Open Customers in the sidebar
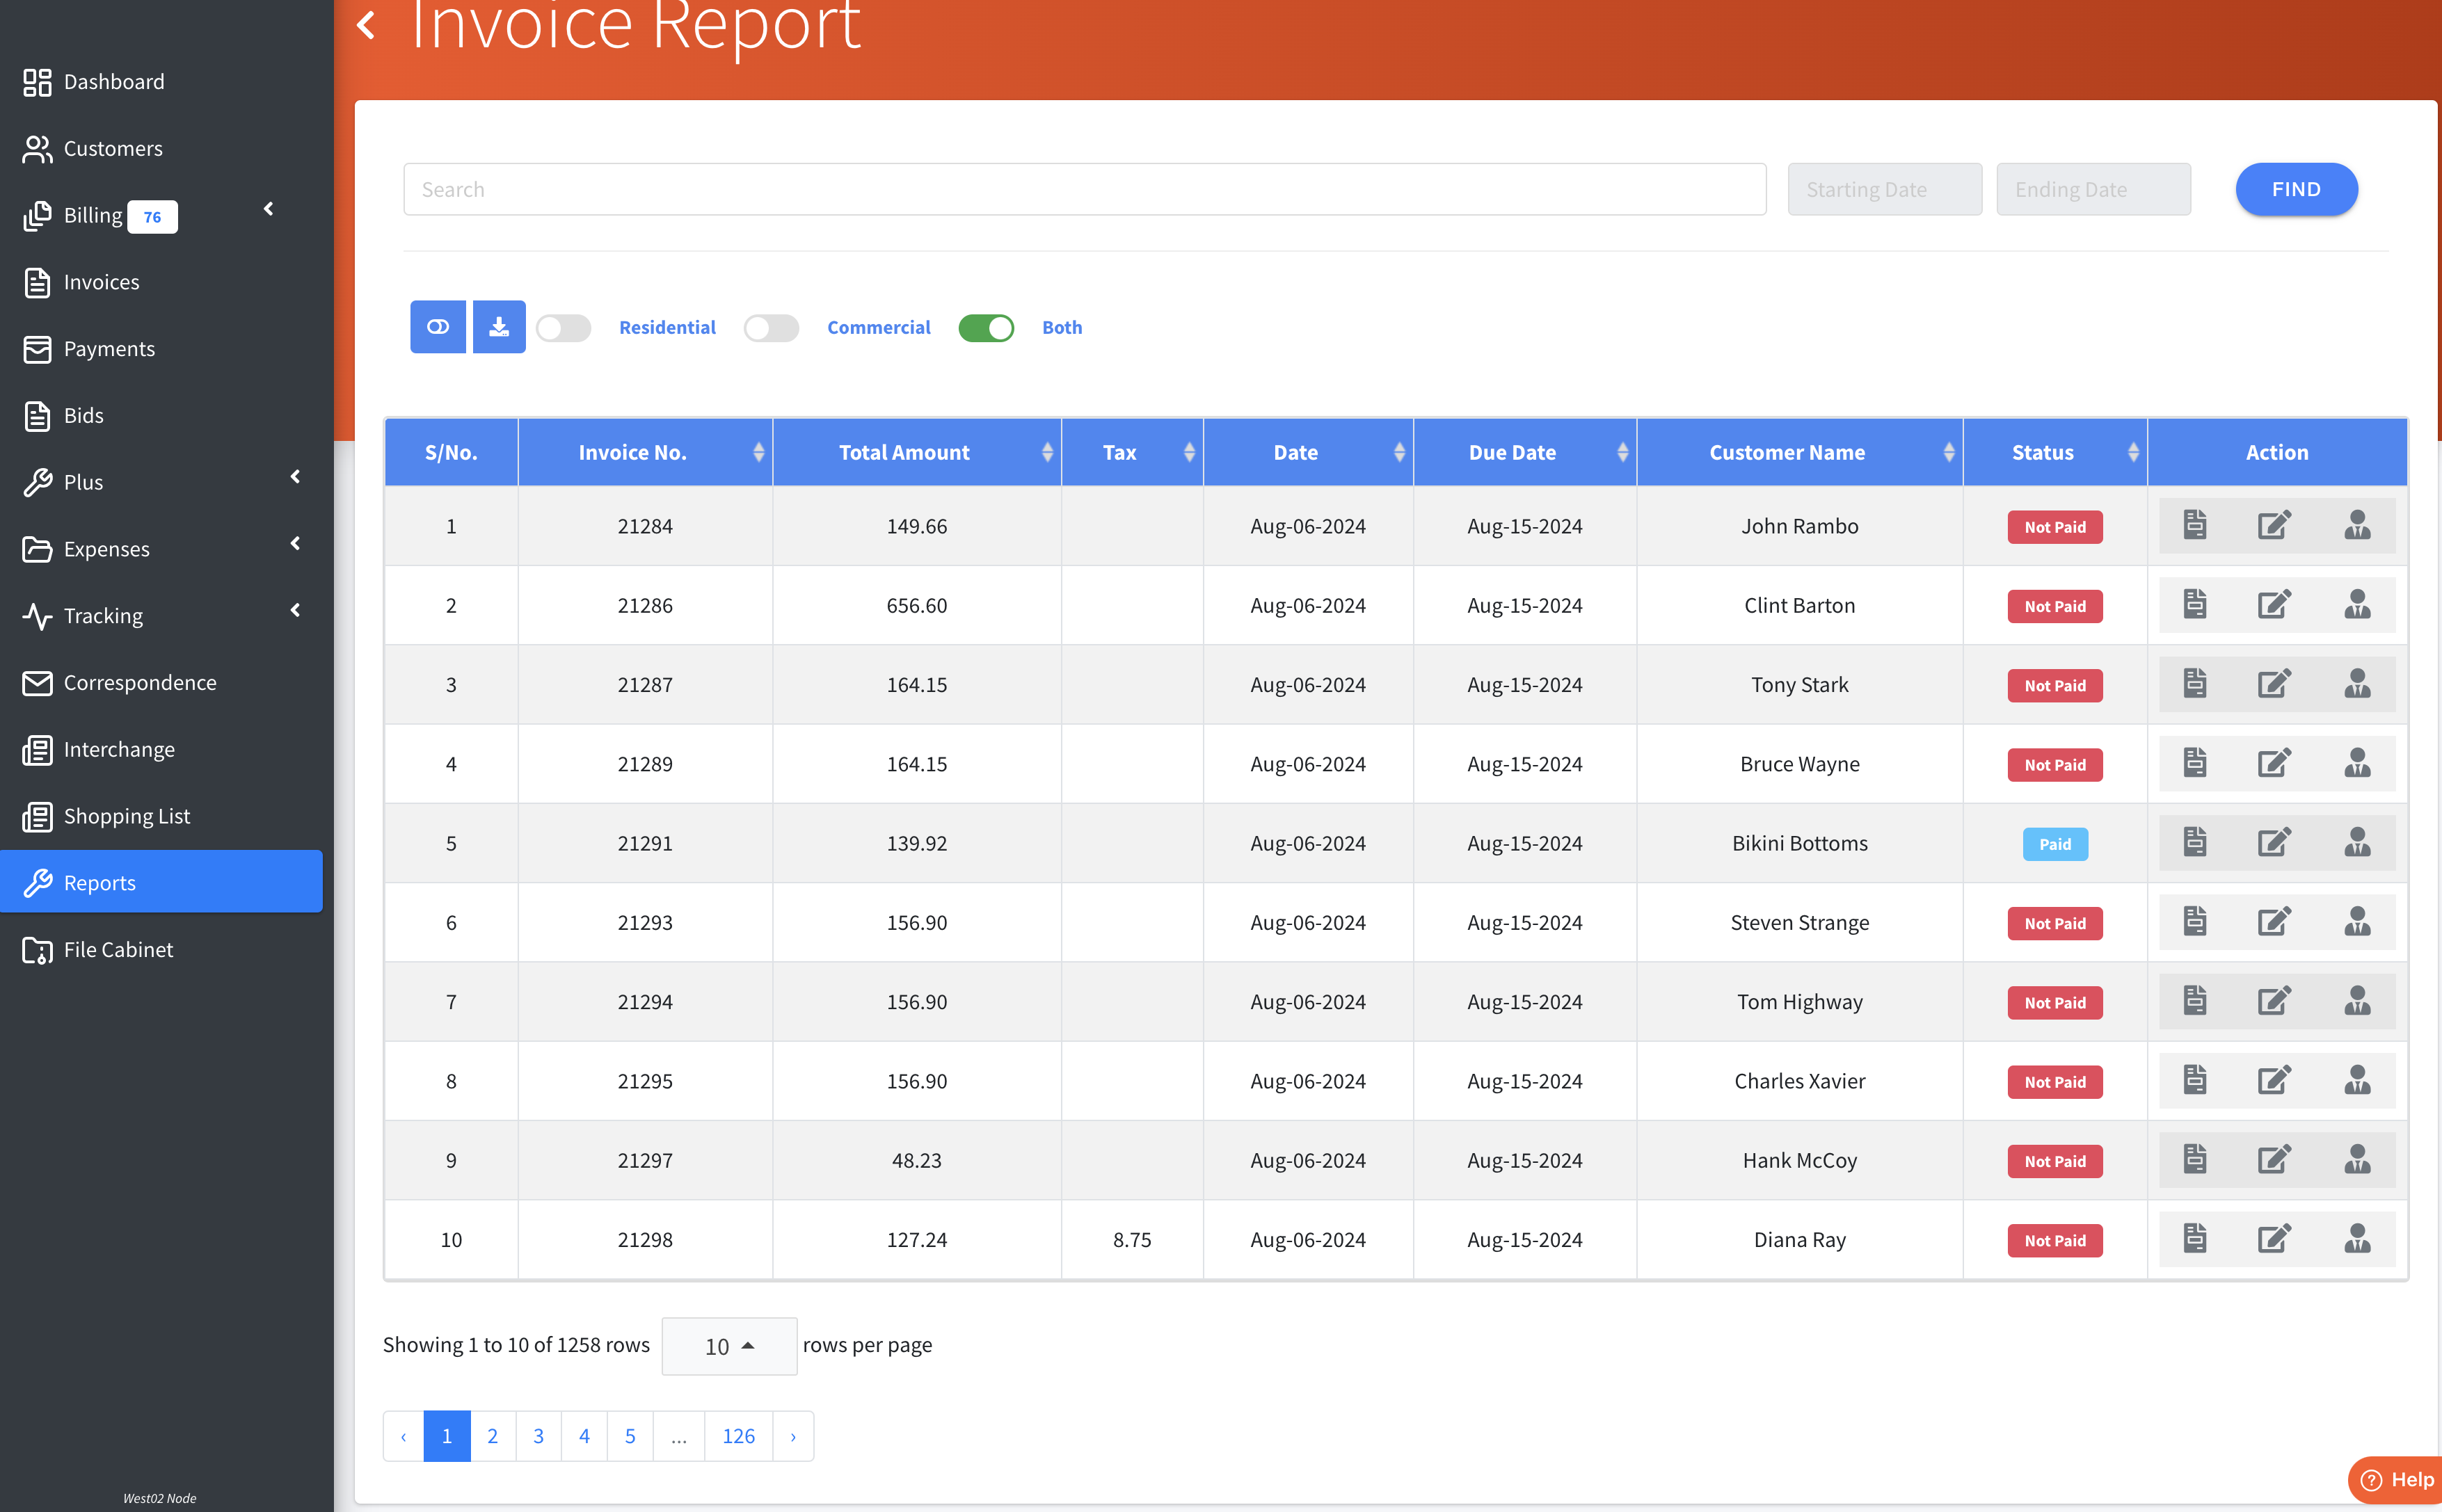2442x1512 pixels. pos(113,148)
